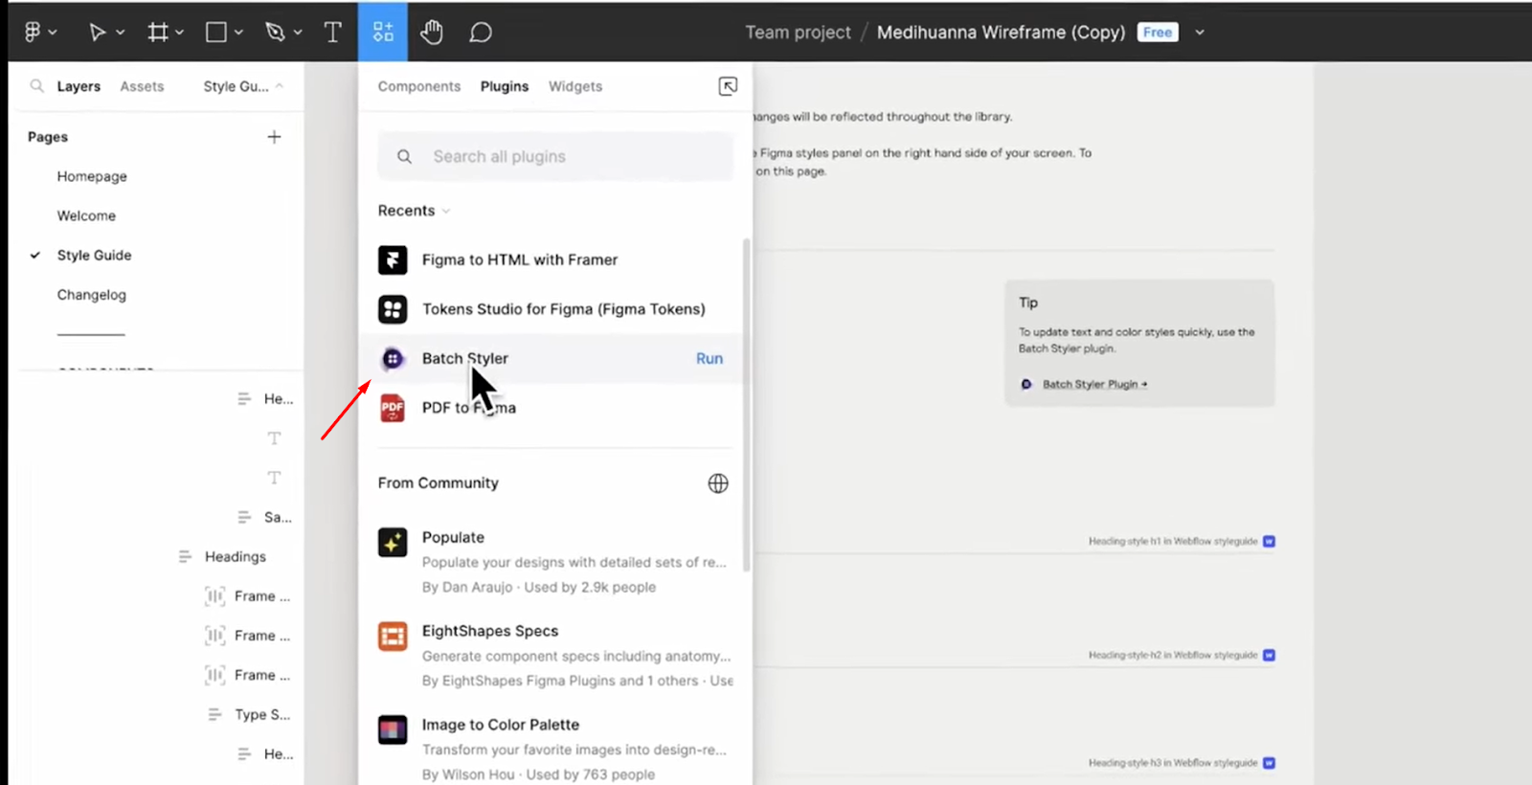Click Webflow badge beside Heading style h3
The width and height of the screenshot is (1532, 785).
1269,763
